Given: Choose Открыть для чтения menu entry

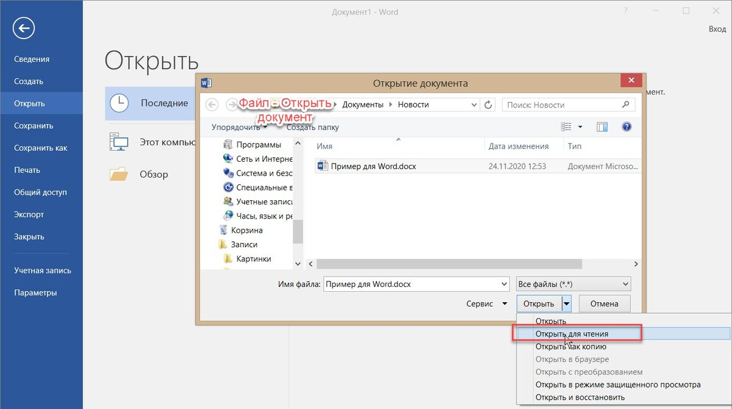Looking at the screenshot, I should click(x=623, y=334).
